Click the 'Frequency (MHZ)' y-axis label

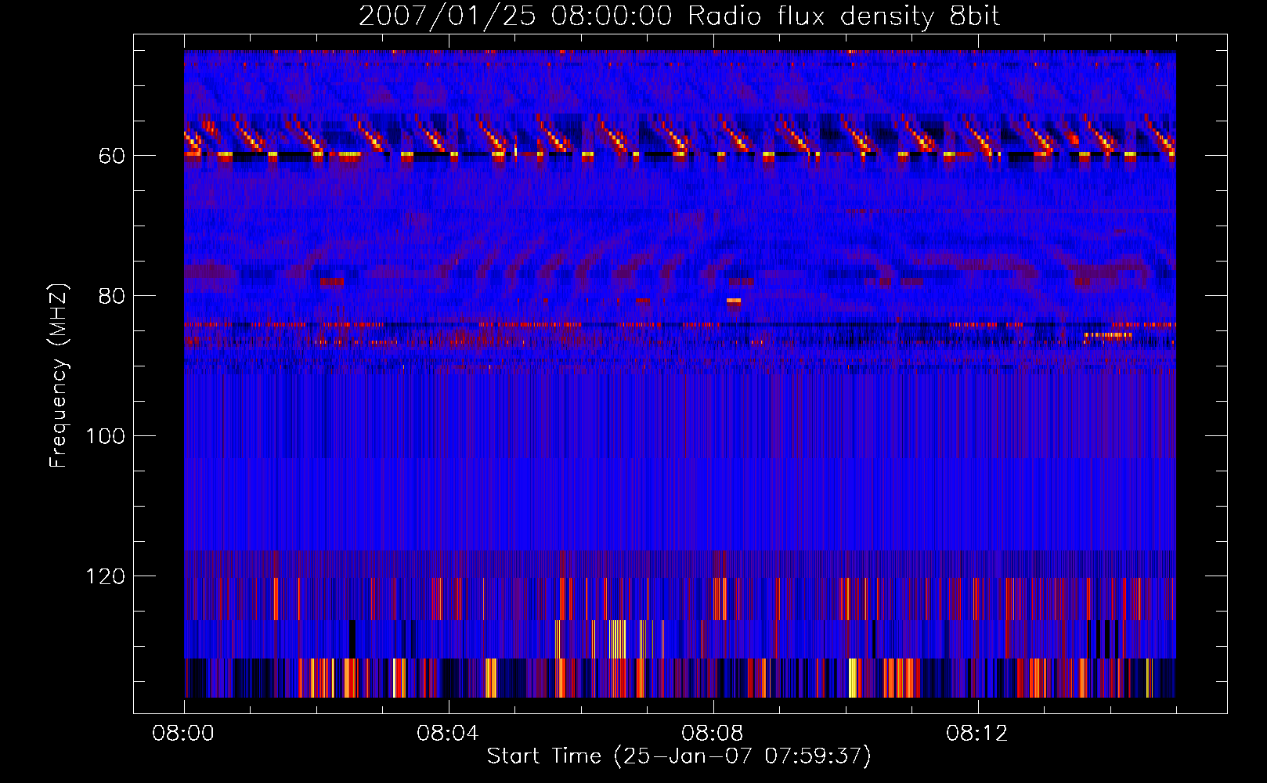click(59, 375)
